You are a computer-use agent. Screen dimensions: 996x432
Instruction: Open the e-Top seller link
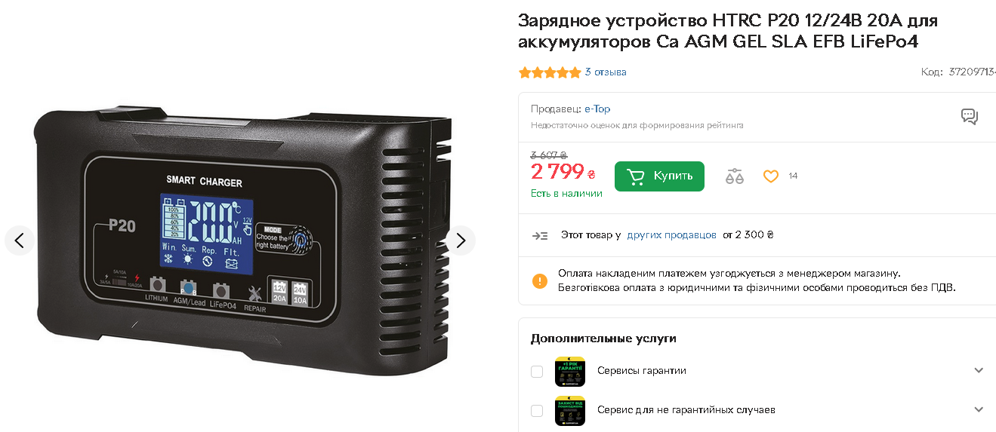597,109
